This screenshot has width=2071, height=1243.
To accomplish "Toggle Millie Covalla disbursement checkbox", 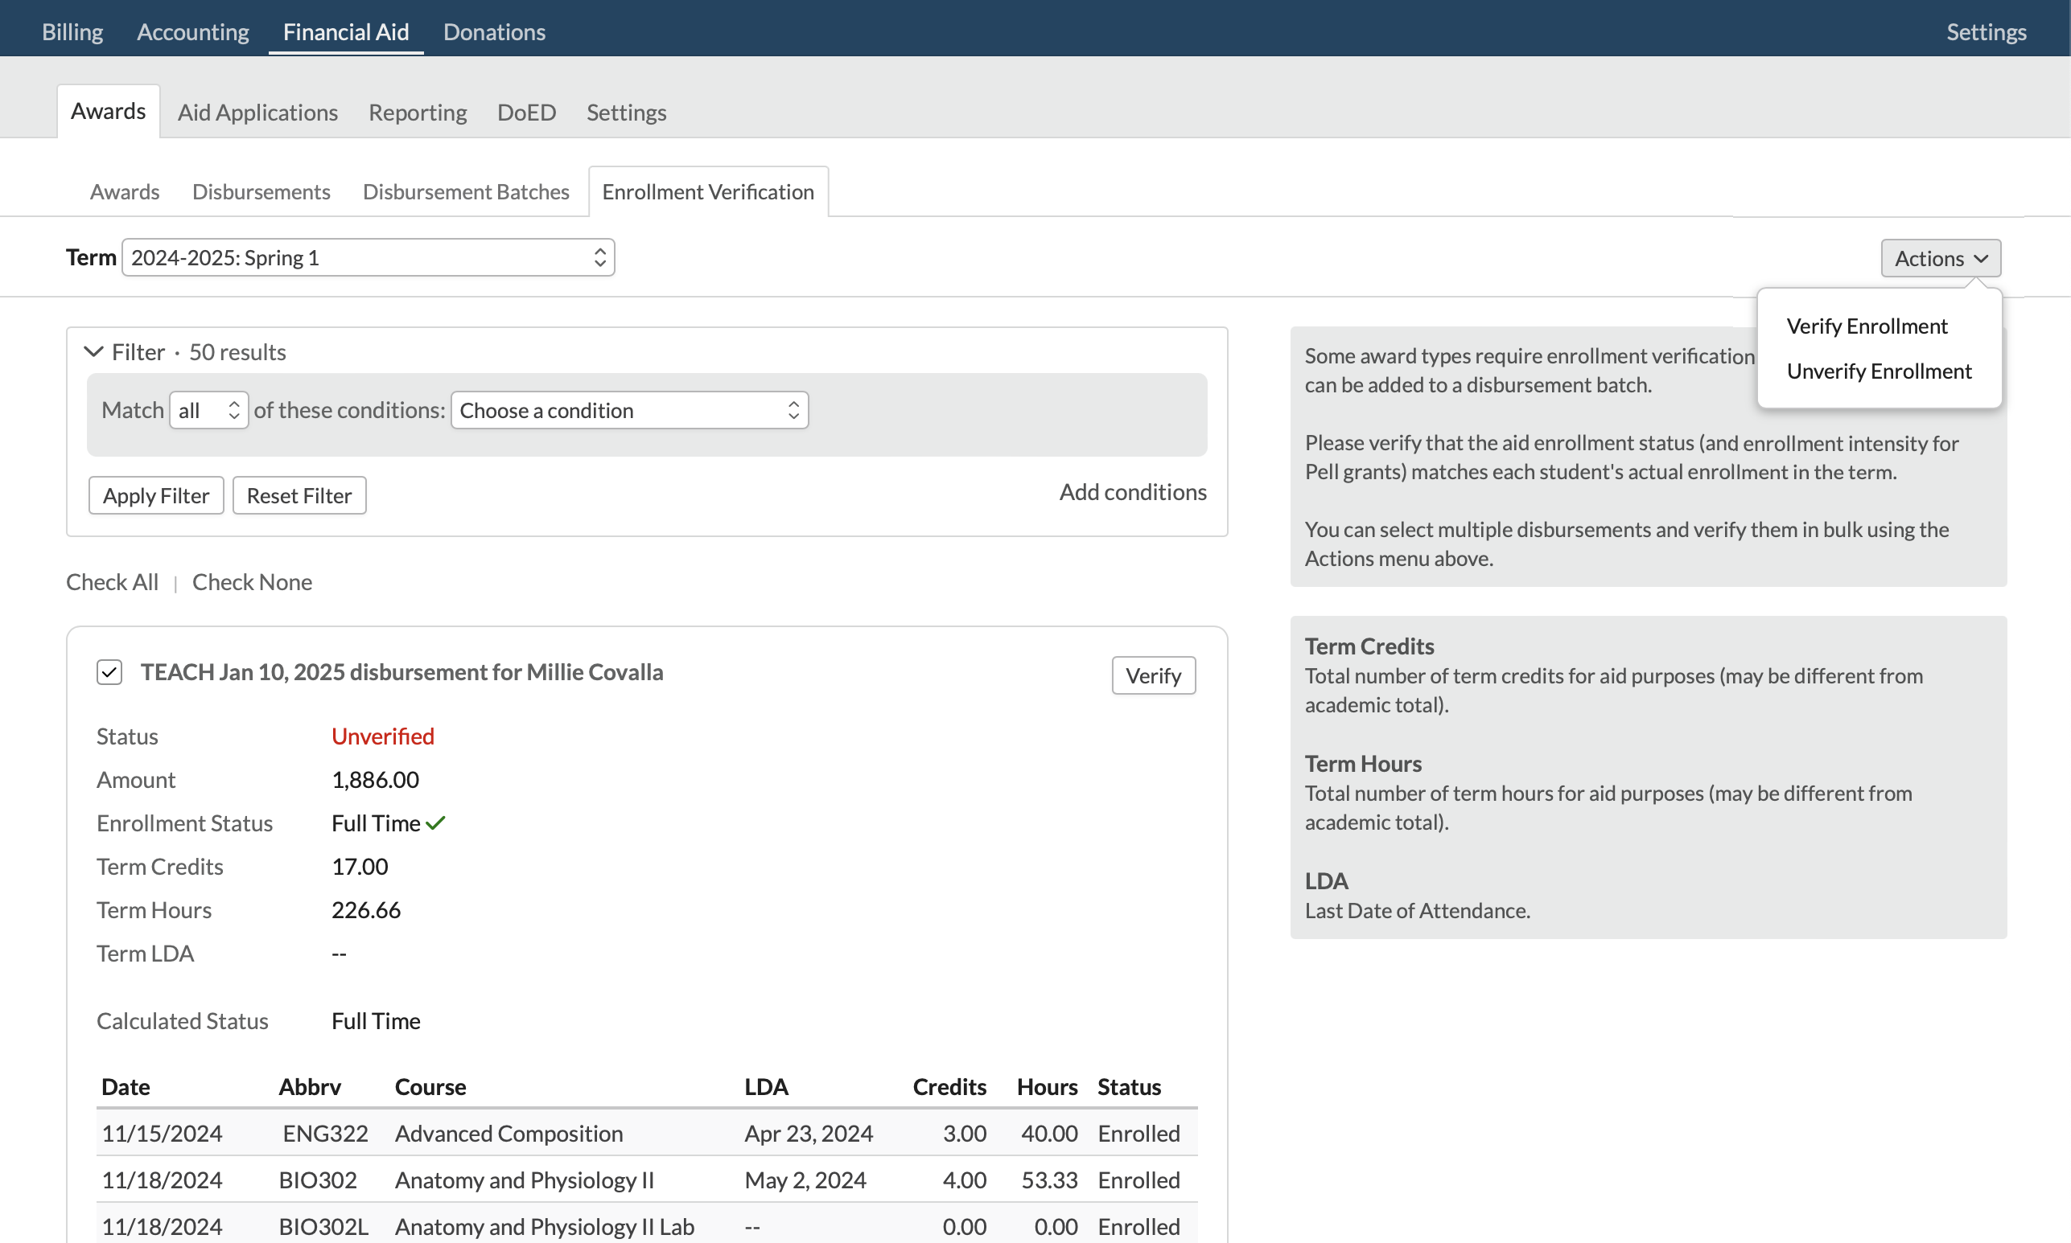I will (109, 673).
